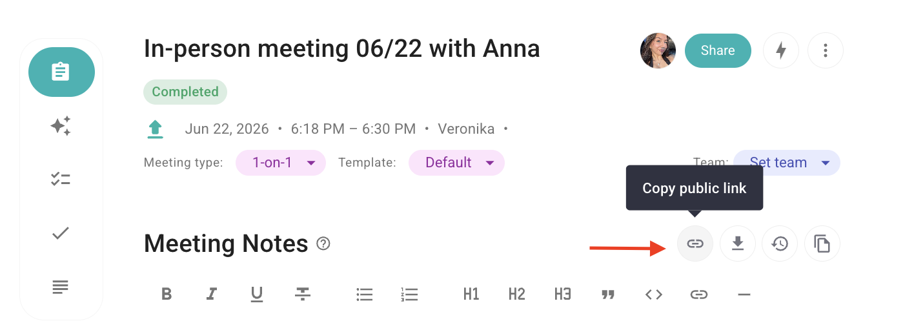This screenshot has height=332, width=914.
Task: Click the participant avatar photo
Action: [658, 50]
